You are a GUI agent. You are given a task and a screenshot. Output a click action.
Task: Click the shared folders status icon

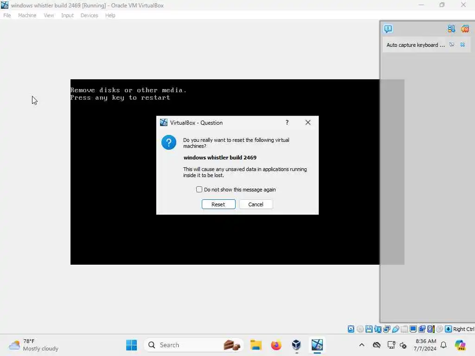404,329
